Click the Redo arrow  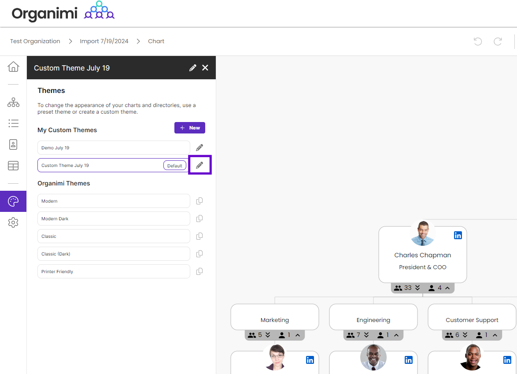pyautogui.click(x=498, y=41)
